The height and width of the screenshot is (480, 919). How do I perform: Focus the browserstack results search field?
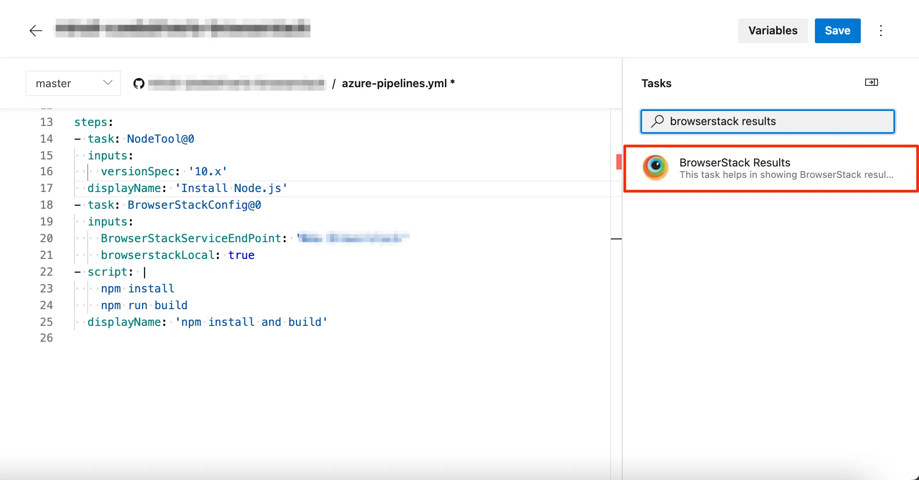(767, 121)
